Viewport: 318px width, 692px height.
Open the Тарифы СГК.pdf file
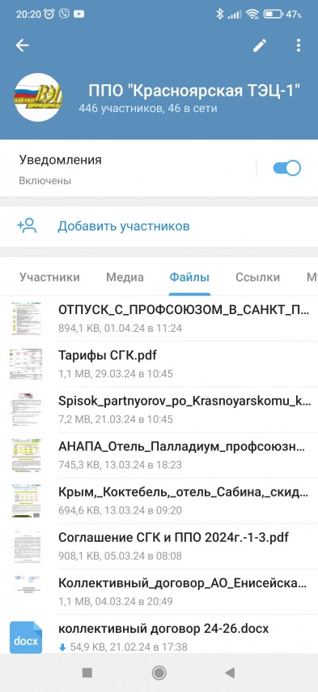click(159, 364)
